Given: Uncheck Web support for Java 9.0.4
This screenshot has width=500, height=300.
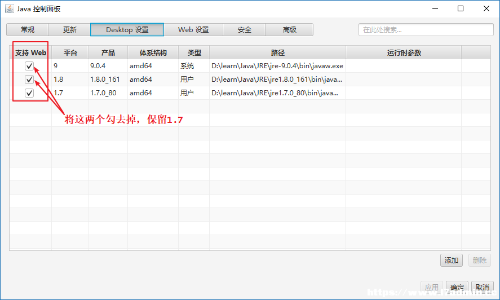Looking at the screenshot, I should (x=29, y=66).
